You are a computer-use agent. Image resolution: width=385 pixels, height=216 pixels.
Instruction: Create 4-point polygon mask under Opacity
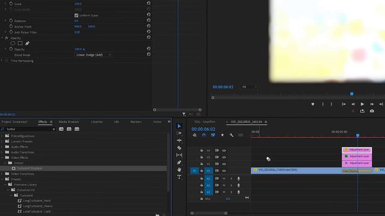pos(20,43)
